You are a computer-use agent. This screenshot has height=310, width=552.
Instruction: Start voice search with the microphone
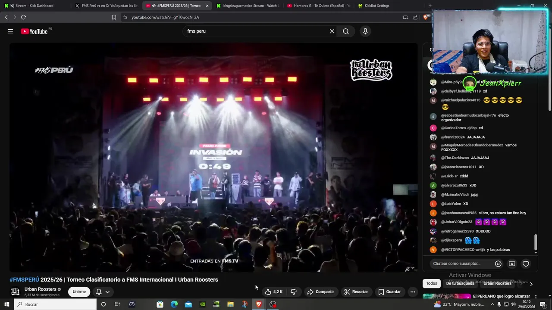point(365,31)
